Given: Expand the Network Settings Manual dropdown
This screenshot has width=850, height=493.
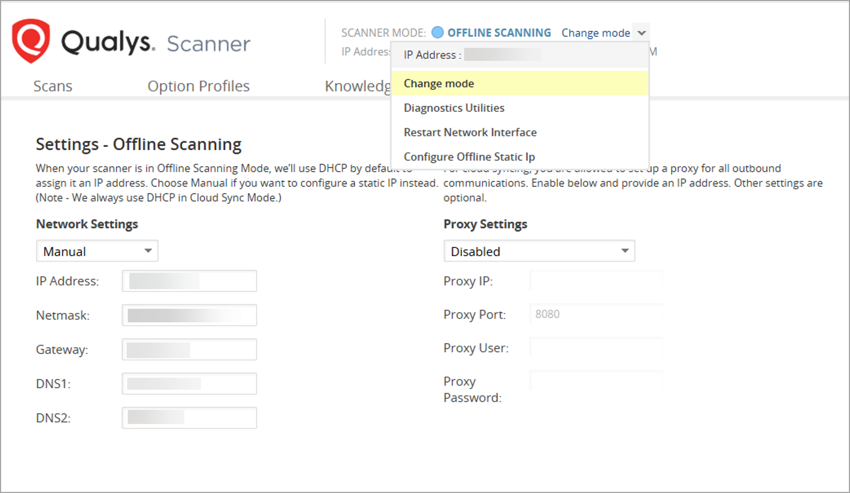Looking at the screenshot, I should click(97, 251).
